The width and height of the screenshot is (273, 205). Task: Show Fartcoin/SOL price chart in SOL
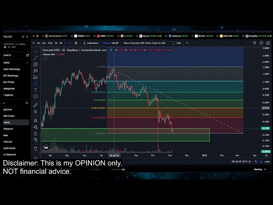point(145,43)
